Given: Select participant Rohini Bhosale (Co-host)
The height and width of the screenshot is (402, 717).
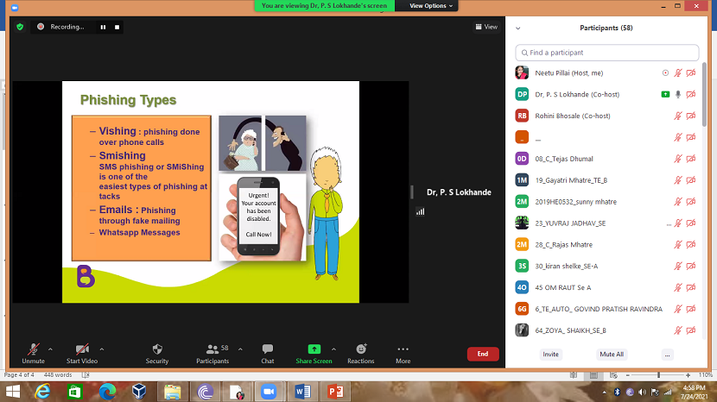Looking at the screenshot, I should pyautogui.click(x=606, y=116).
